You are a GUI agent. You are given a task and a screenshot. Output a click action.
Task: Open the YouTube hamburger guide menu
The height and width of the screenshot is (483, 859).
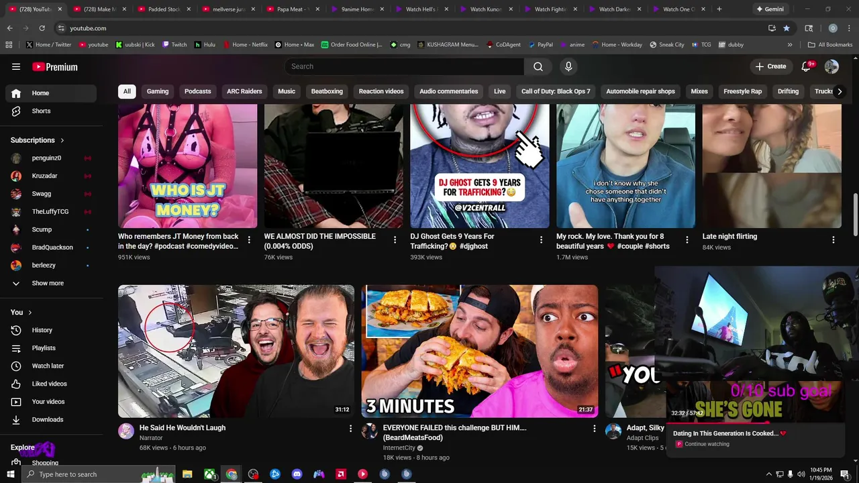tap(16, 66)
